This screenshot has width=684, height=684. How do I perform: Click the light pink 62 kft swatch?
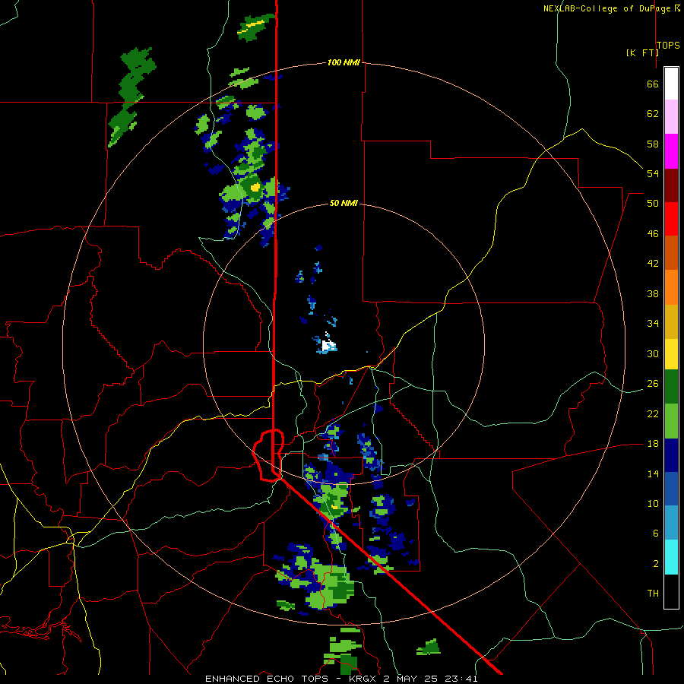pyautogui.click(x=671, y=116)
